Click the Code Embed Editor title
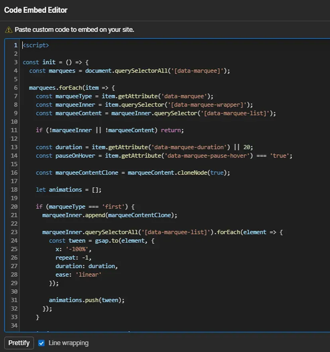The height and width of the screenshot is (352, 330). pyautogui.click(x=36, y=10)
